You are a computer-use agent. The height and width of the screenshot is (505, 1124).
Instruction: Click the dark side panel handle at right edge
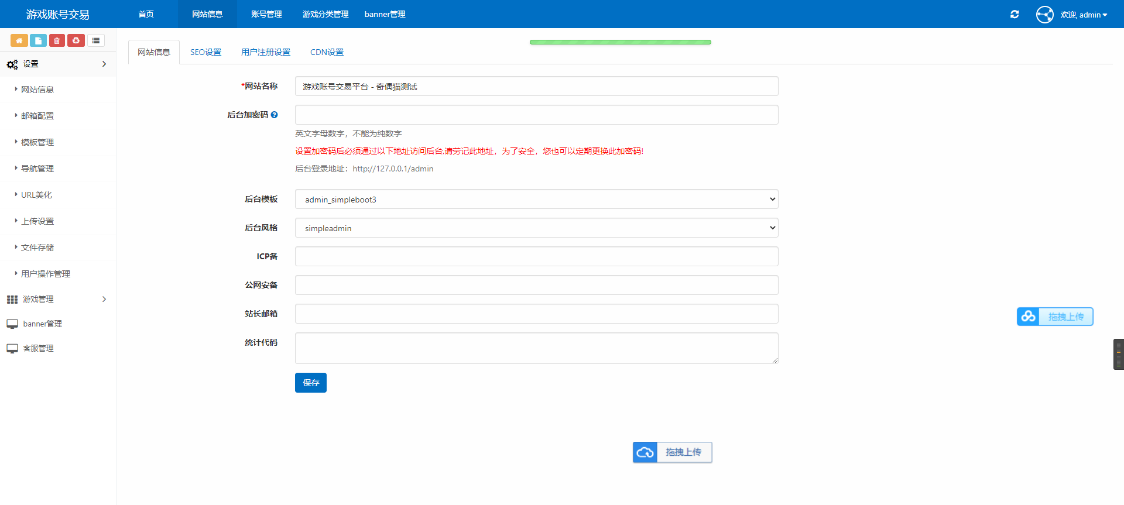click(1119, 354)
